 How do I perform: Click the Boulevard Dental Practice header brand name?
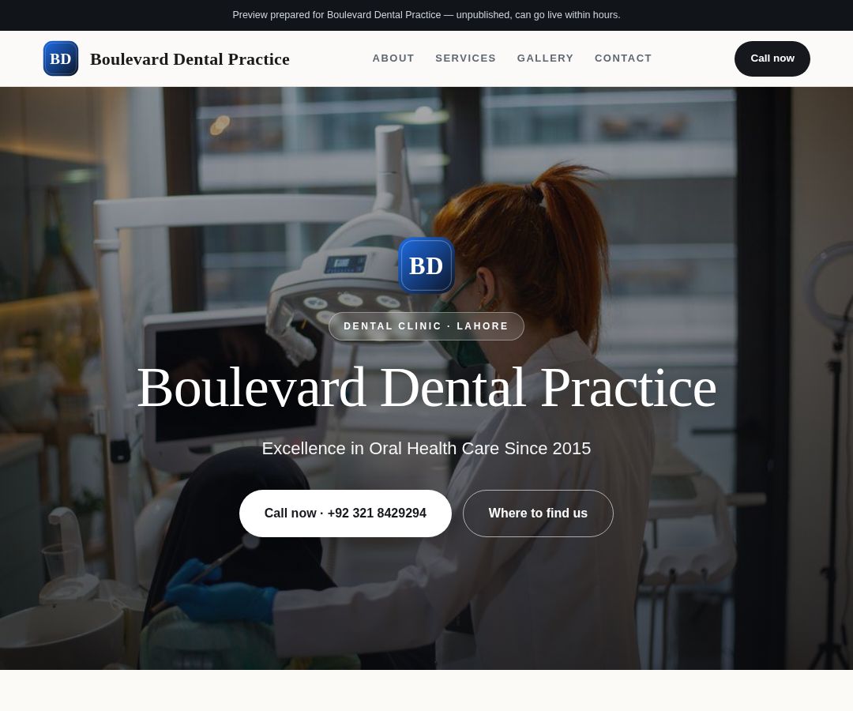coord(190,58)
